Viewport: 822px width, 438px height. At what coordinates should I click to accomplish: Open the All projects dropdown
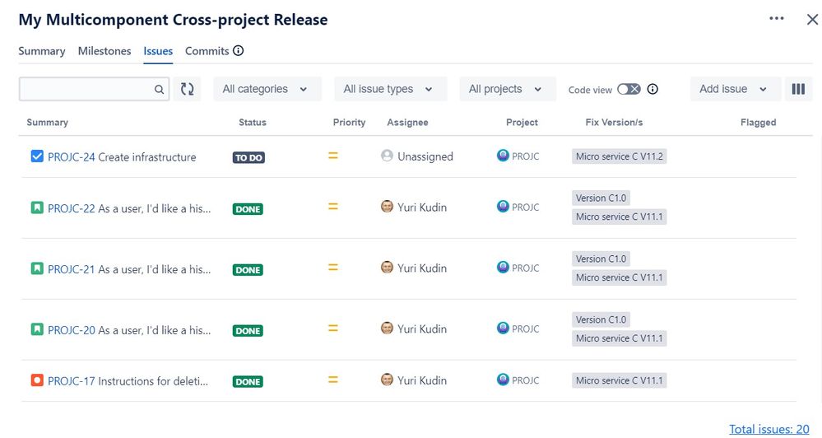point(507,89)
